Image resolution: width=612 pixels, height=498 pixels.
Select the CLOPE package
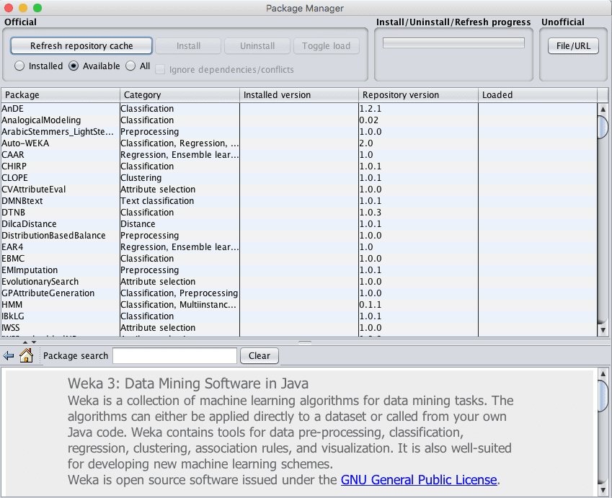pyautogui.click(x=299, y=177)
